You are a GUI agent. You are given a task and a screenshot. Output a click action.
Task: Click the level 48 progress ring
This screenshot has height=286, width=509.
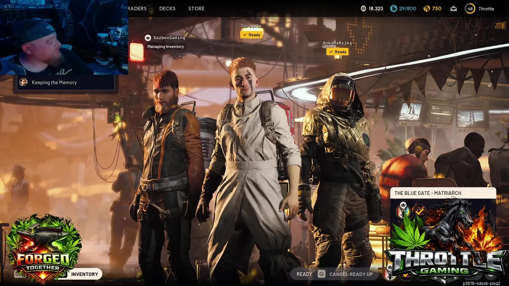[470, 8]
